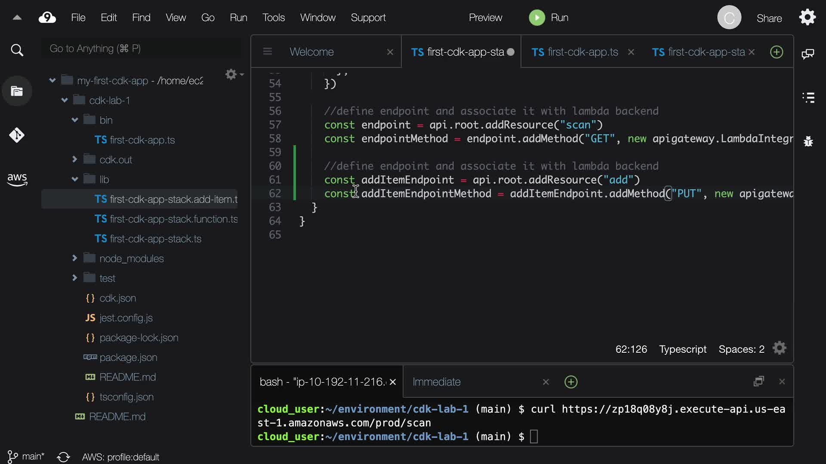Click the green Run play icon
The width and height of the screenshot is (826, 464).
pyautogui.click(x=536, y=18)
